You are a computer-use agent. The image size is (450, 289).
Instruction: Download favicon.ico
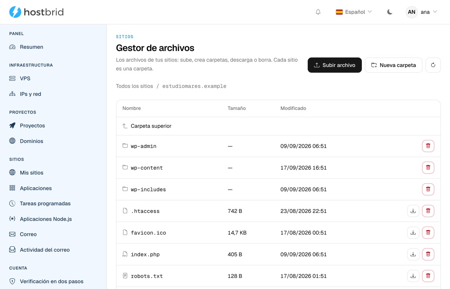coord(413,233)
